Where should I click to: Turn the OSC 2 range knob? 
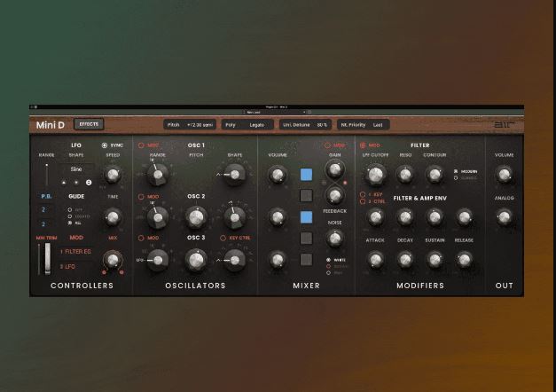point(158,217)
